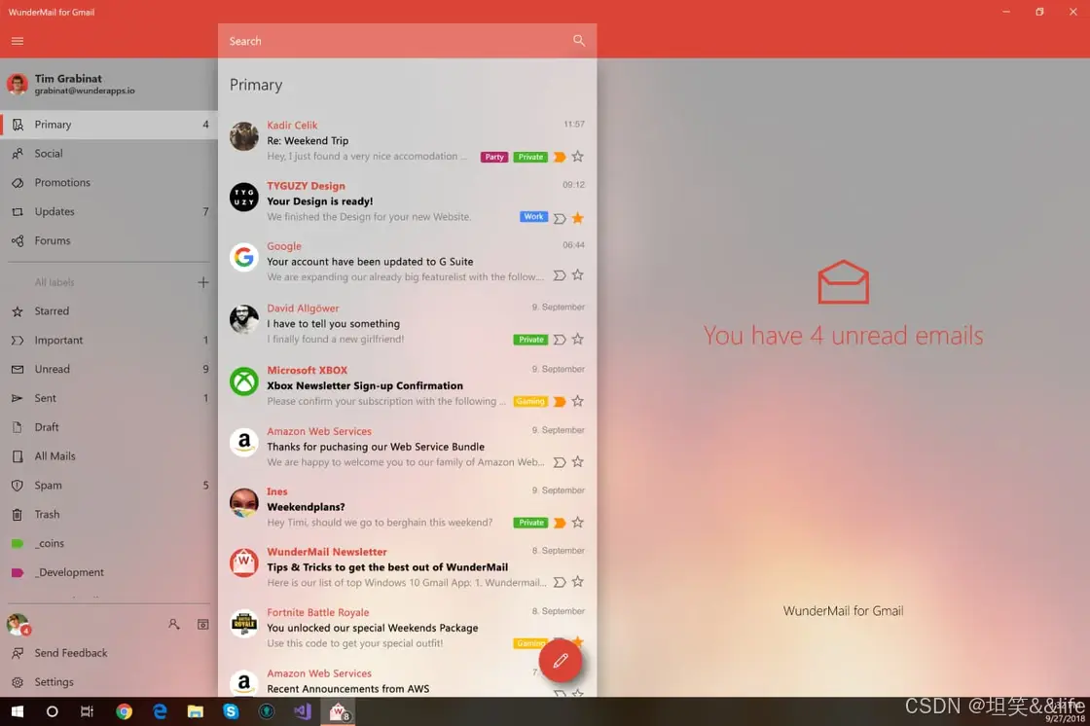Star the Microsoft XBOX email
1090x726 pixels.
578,401
